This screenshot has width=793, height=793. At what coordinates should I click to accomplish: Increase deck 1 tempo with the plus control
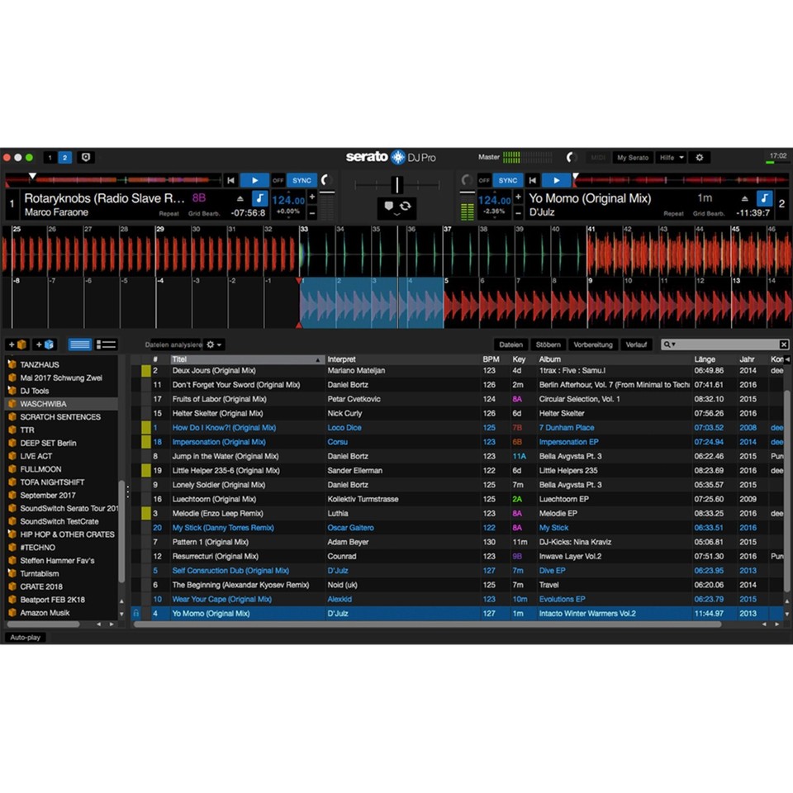(311, 197)
